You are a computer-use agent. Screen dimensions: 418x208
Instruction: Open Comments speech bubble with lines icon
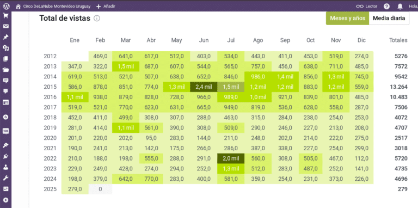[x=5, y=81]
